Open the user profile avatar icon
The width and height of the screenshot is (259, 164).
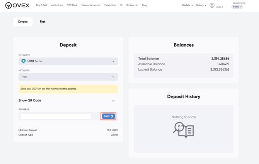point(212,5)
